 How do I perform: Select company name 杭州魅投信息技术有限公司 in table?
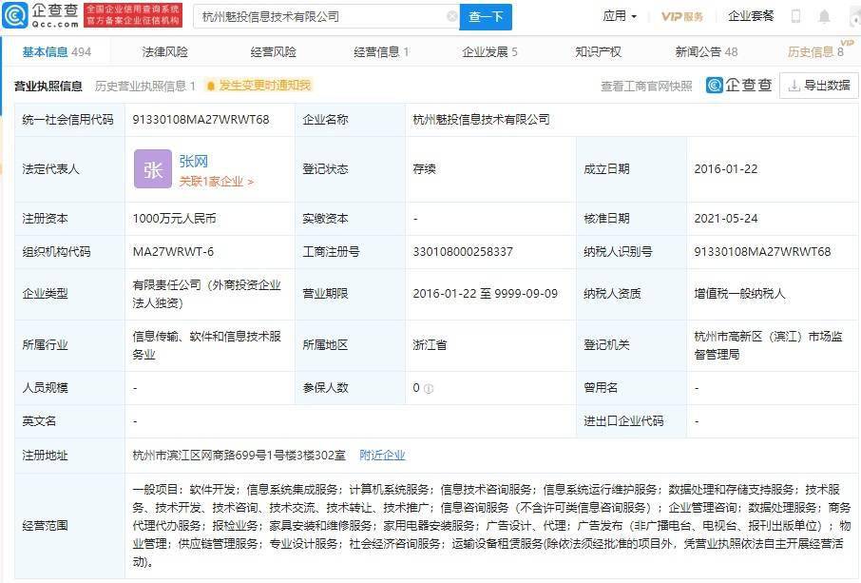coord(481,120)
